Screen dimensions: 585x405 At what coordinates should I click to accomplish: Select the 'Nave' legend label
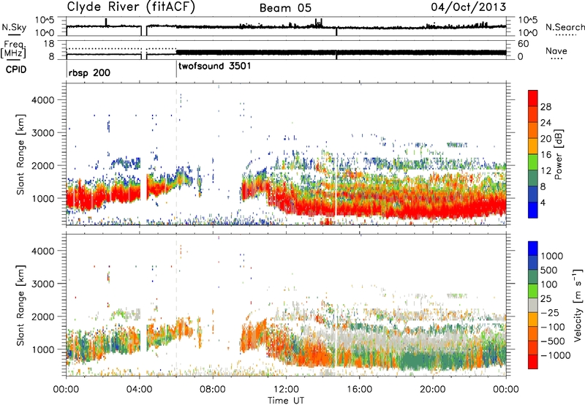(x=556, y=50)
